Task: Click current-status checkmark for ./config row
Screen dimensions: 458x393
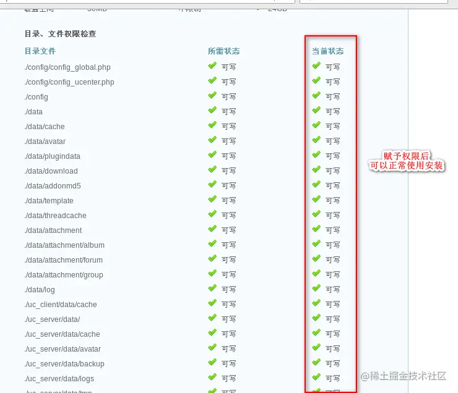Action: click(x=316, y=95)
